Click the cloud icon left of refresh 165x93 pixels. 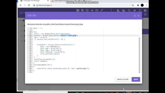(x=135, y=10)
